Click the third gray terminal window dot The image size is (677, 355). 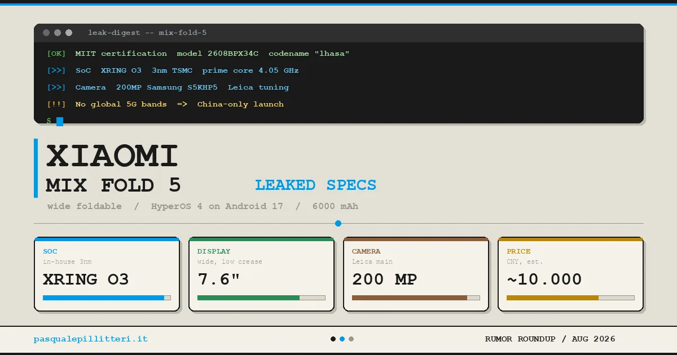coord(69,33)
